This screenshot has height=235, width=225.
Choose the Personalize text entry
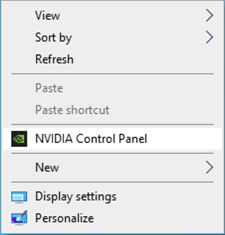(x=64, y=218)
